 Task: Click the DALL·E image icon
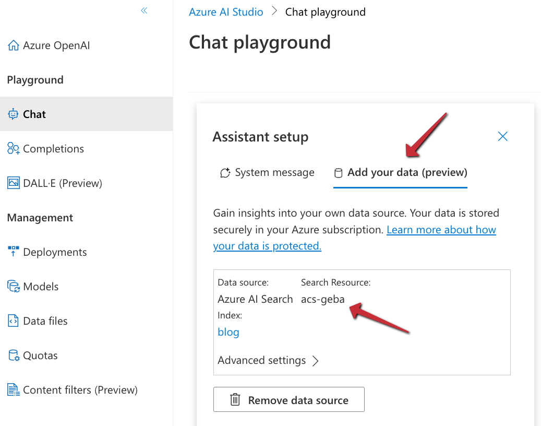coord(14,183)
